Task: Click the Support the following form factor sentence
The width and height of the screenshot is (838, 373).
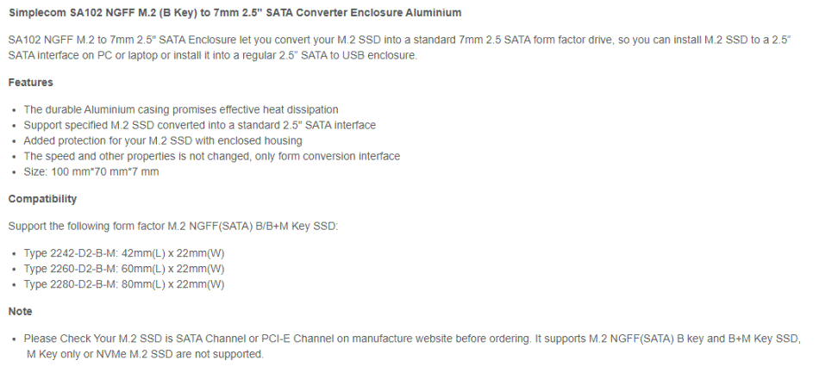Action: 173,227
